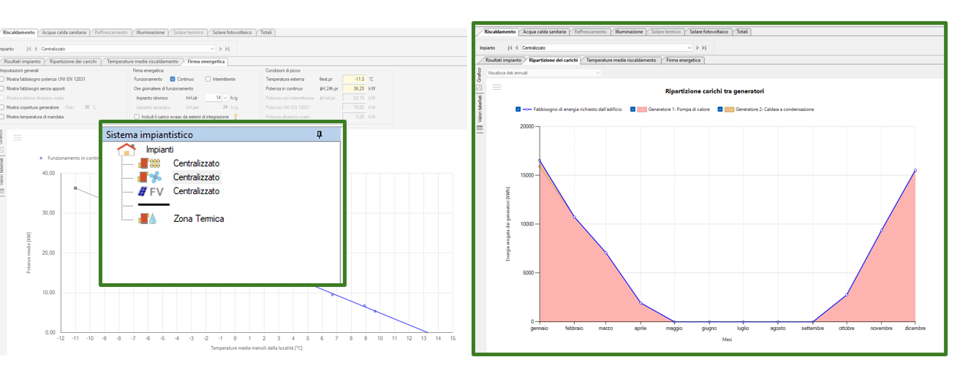Open the hH,idr hours dropdown showing 14
Screen dimensions: 960x365
coord(225,97)
